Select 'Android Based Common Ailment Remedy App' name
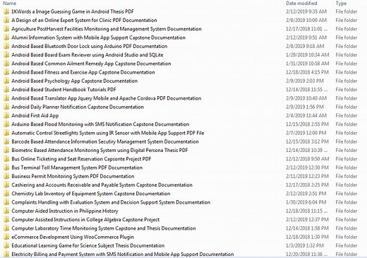The width and height of the screenshot is (367, 258). pos(91,64)
